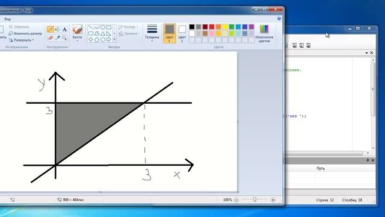Choose the Oval shape
Image resolution: width=385 pixels, height=217 pixels.
(103, 27)
